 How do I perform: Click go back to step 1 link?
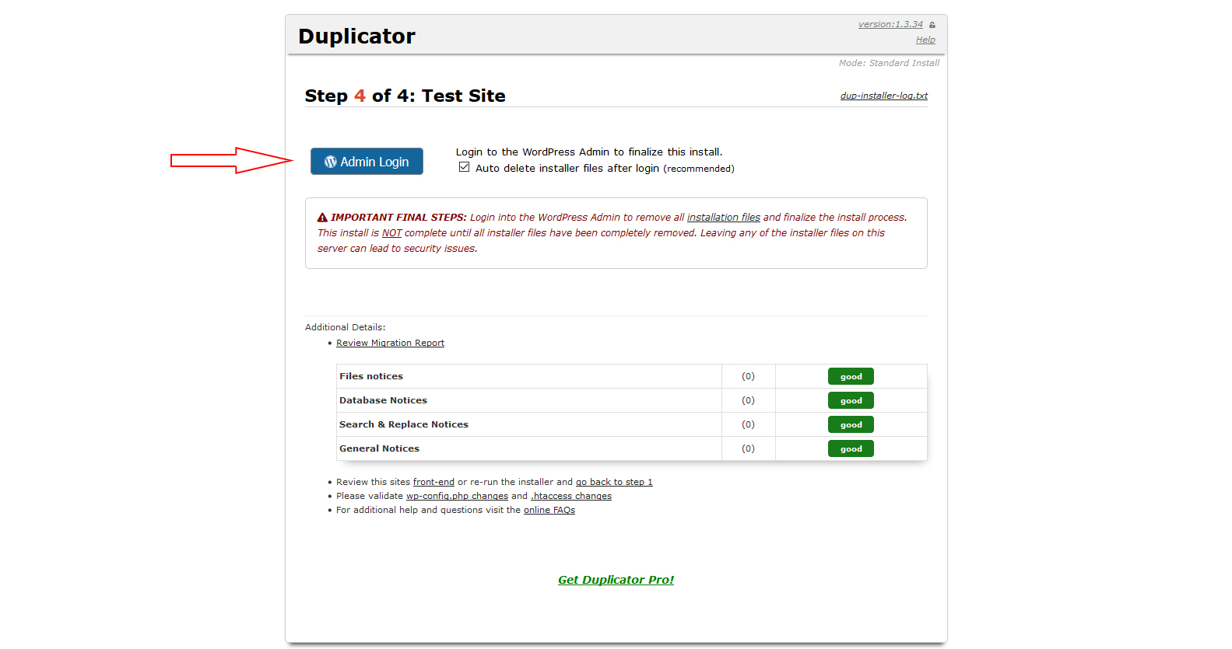(x=614, y=482)
